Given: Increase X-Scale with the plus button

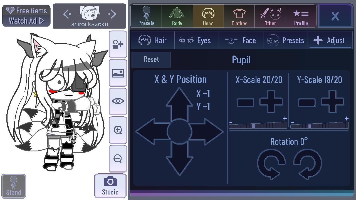Looking at the screenshot, I should 271,102.
